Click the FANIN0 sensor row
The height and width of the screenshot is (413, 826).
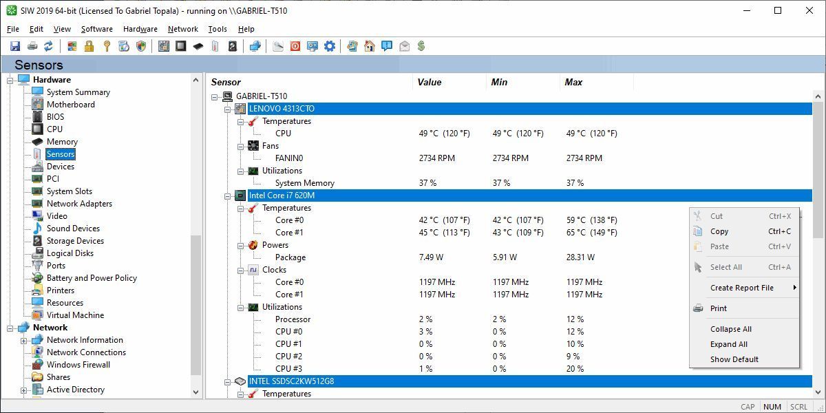pyautogui.click(x=509, y=158)
